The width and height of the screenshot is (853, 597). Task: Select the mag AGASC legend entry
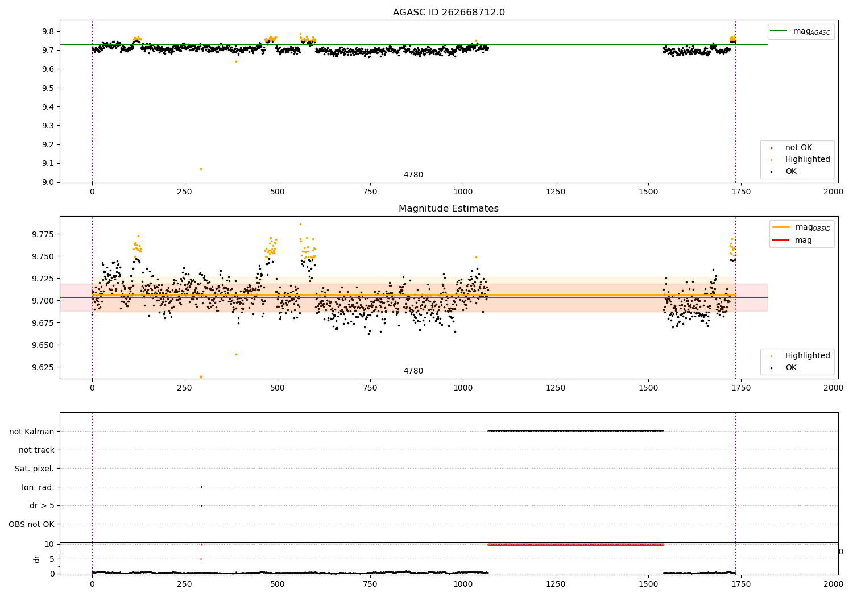[x=801, y=31]
